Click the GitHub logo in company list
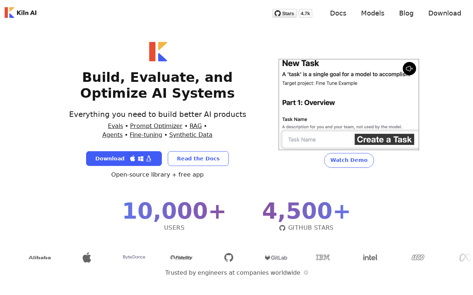Screen dimensions: 473x295 pyautogui.click(x=229, y=257)
